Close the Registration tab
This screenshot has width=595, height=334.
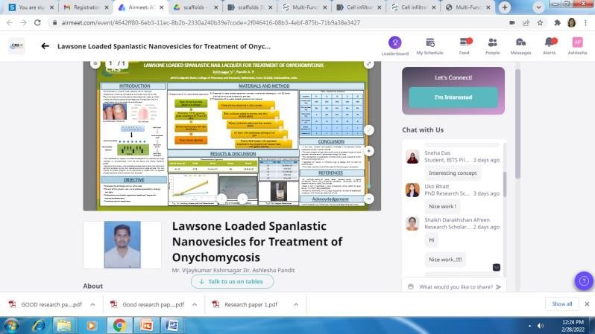click(106, 7)
